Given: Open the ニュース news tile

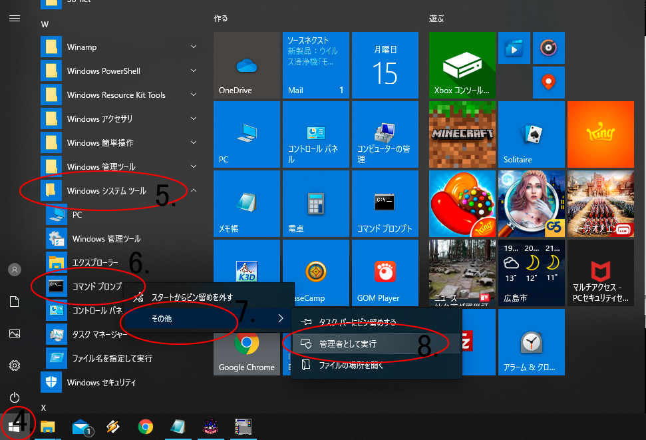Looking at the screenshot, I should (462, 273).
